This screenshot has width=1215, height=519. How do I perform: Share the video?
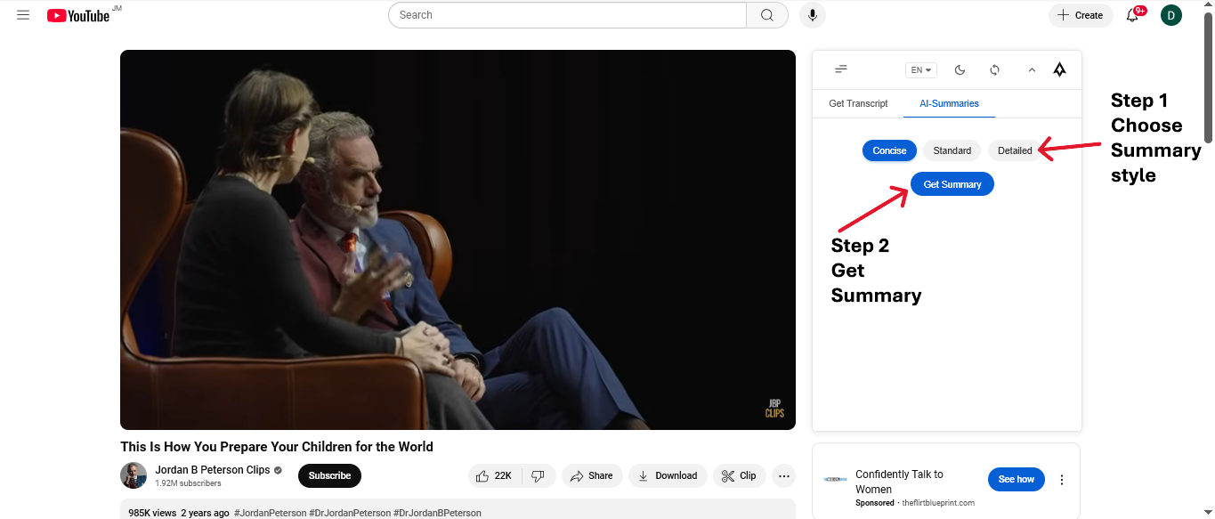[x=592, y=475]
